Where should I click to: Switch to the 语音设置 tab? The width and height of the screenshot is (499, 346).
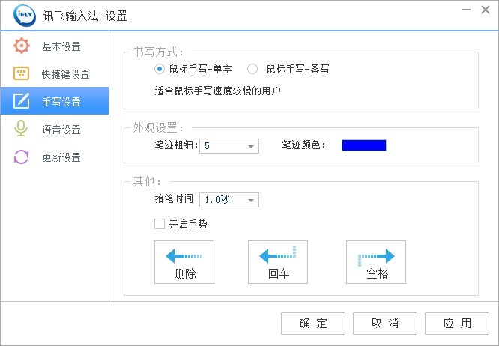click(x=61, y=130)
